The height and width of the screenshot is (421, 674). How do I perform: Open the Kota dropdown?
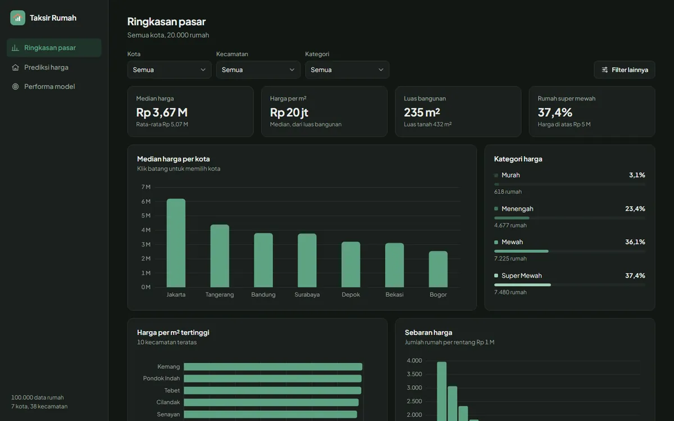169,70
